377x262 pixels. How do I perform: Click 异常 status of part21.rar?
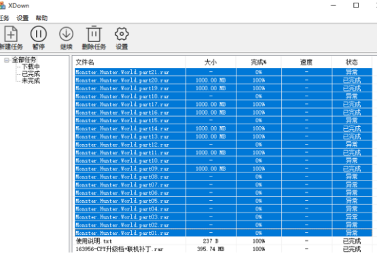(352, 72)
